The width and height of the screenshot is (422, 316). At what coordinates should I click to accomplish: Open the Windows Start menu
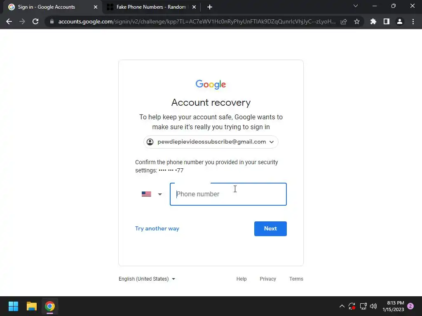tap(13, 306)
